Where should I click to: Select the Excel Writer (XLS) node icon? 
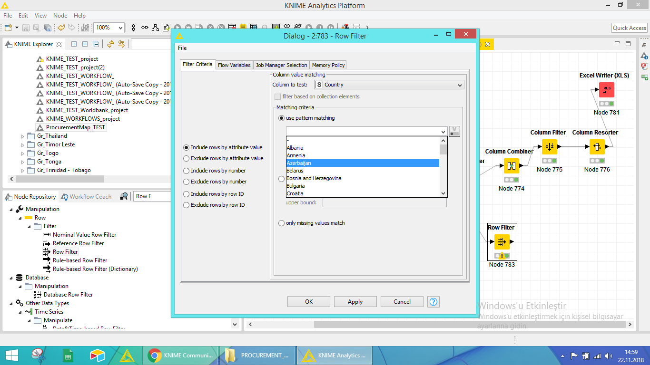pos(606,90)
